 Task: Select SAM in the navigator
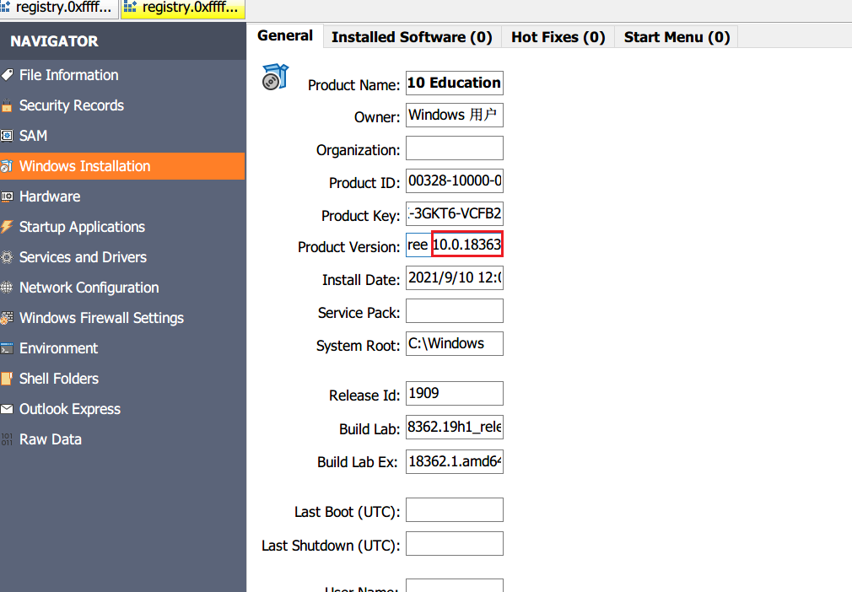(123, 136)
